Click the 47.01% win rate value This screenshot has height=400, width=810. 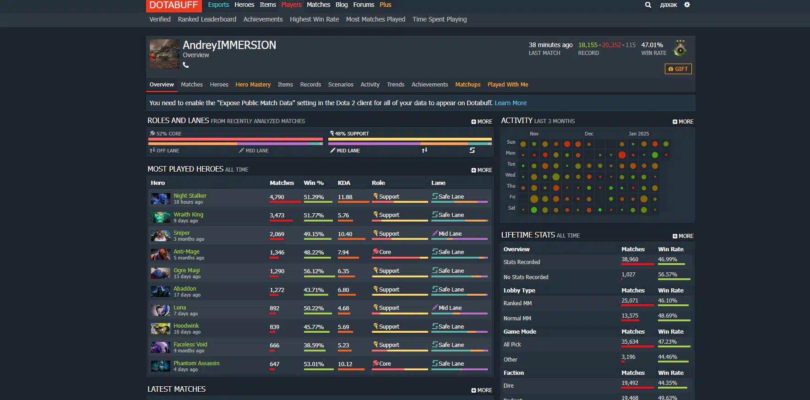pyautogui.click(x=652, y=45)
